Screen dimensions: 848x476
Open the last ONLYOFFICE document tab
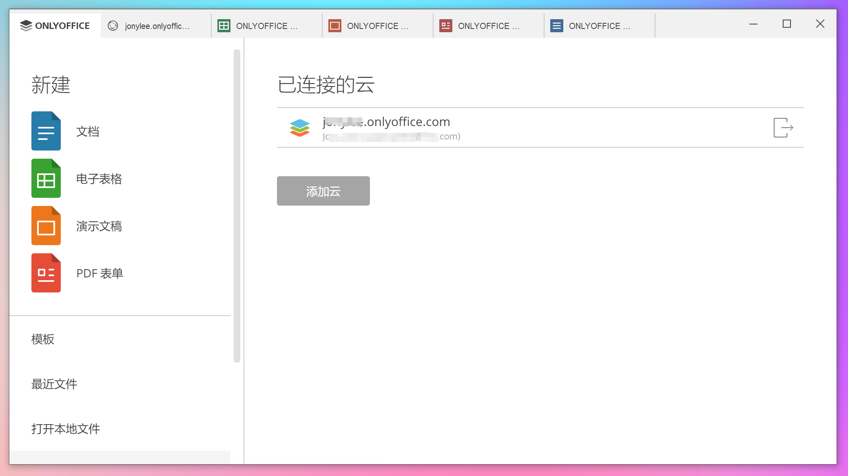click(600, 25)
